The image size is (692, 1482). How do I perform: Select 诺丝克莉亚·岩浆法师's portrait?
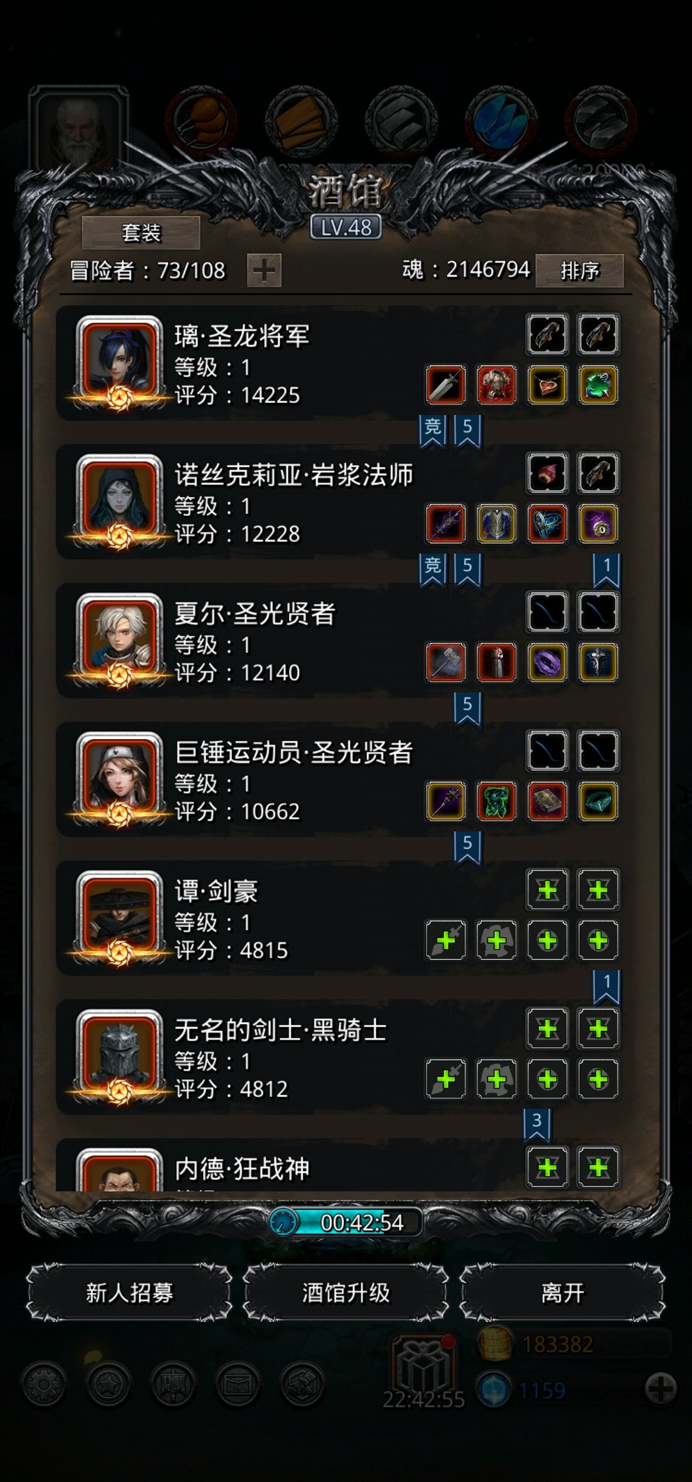[119, 500]
